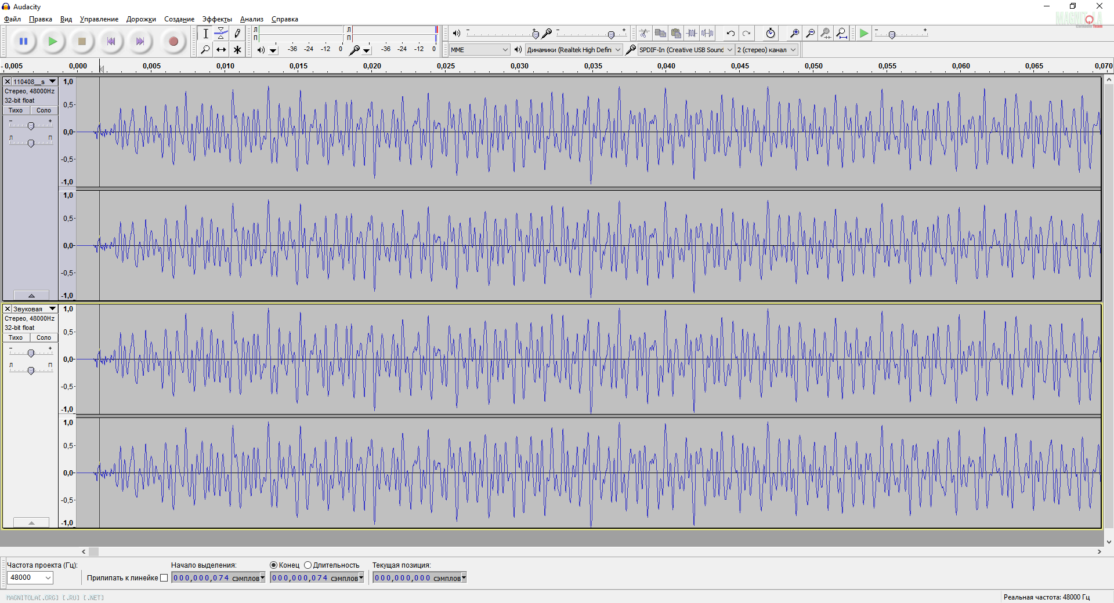
Task: Click the Текущая позиция sample field
Action: coord(419,578)
